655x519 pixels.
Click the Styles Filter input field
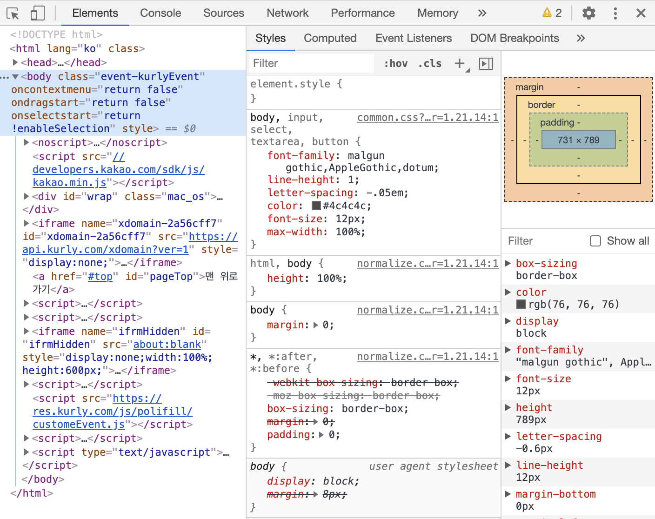click(311, 63)
